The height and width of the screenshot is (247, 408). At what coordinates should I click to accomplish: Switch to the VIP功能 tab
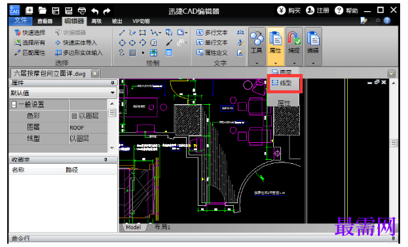[141, 21]
